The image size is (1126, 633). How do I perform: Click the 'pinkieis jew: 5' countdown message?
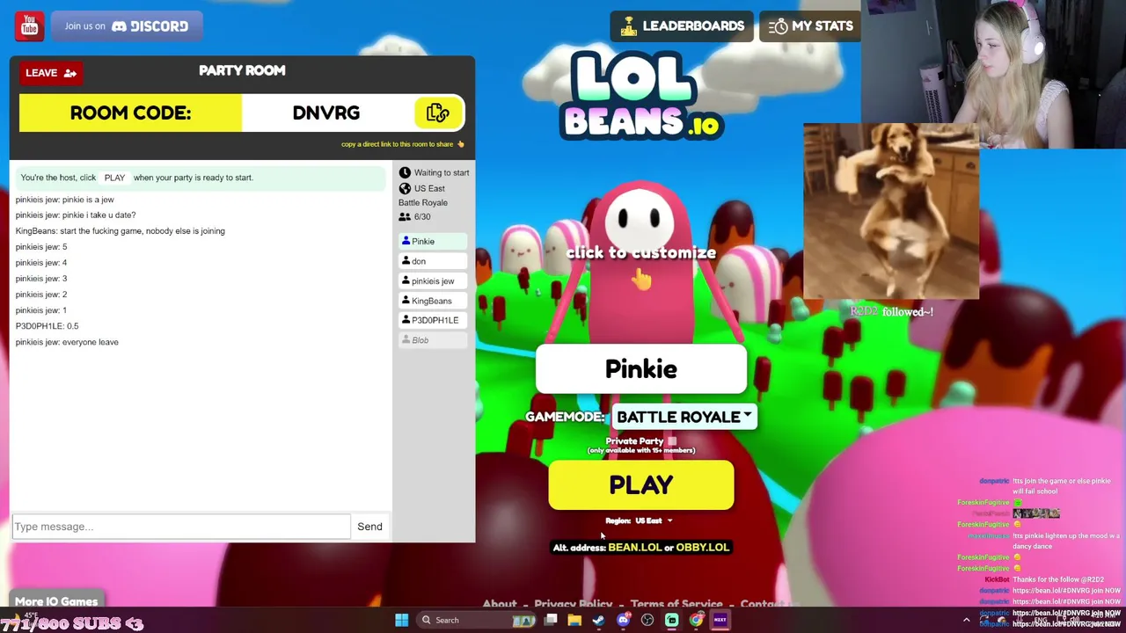point(41,247)
